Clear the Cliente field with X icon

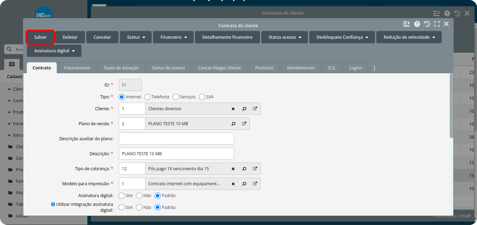pyautogui.click(x=233, y=109)
